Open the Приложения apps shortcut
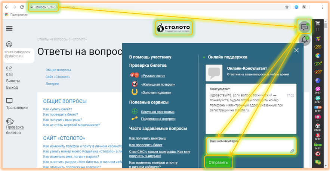The height and width of the screenshot is (171, 330). (x=16, y=15)
